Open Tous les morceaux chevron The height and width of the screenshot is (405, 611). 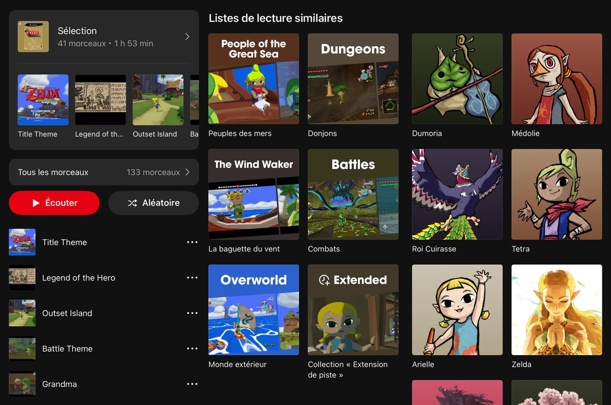187,172
